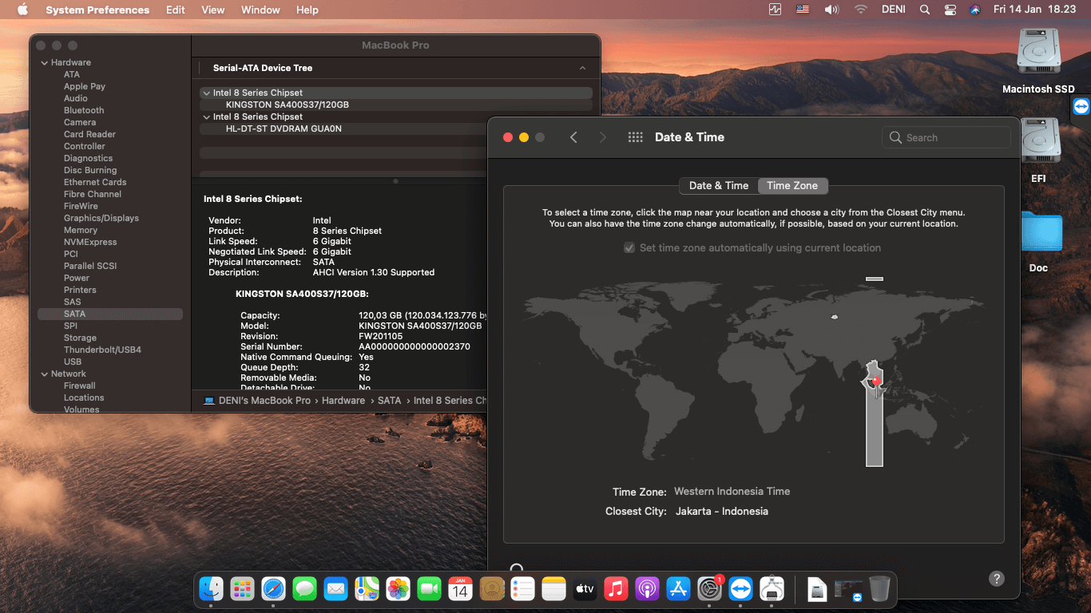The width and height of the screenshot is (1091, 613).
Task: Open TeamViewer from the Dock
Action: [740, 589]
